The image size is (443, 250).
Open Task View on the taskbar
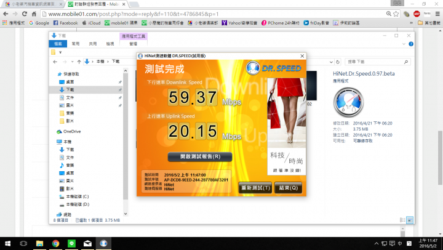[23, 243]
